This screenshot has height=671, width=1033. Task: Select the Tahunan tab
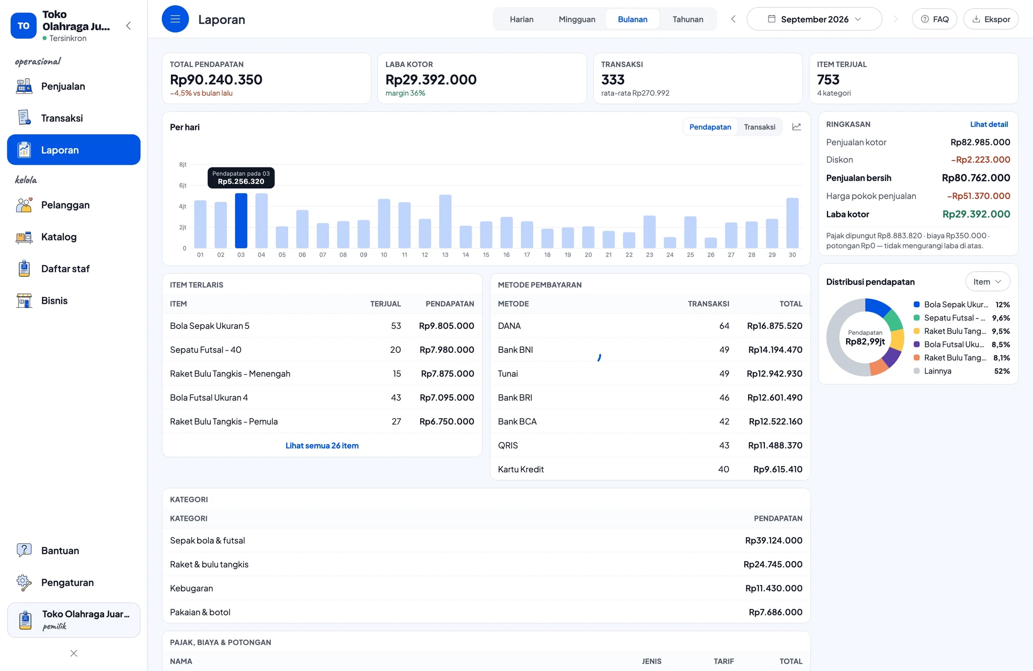tap(687, 19)
